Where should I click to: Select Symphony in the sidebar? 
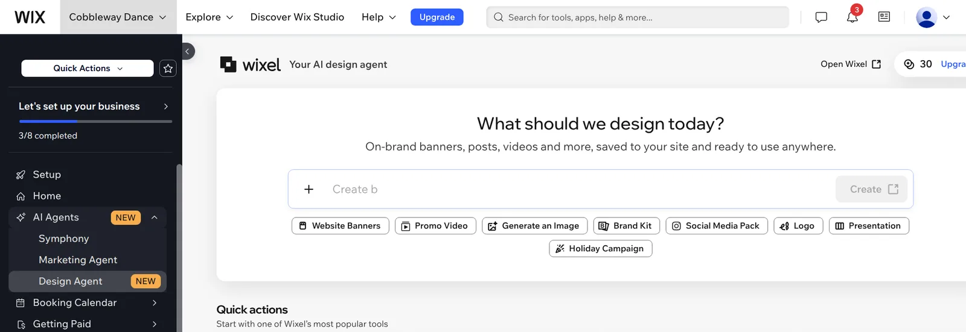pos(63,239)
